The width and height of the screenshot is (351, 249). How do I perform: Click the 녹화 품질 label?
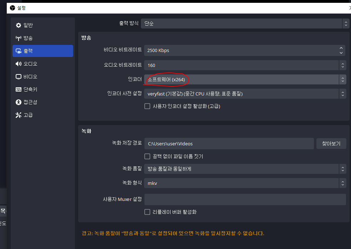(x=132, y=168)
